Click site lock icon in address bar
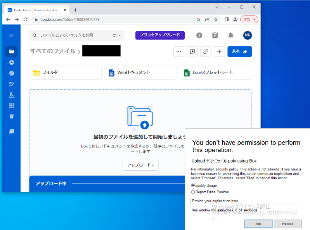 tap(36, 19)
